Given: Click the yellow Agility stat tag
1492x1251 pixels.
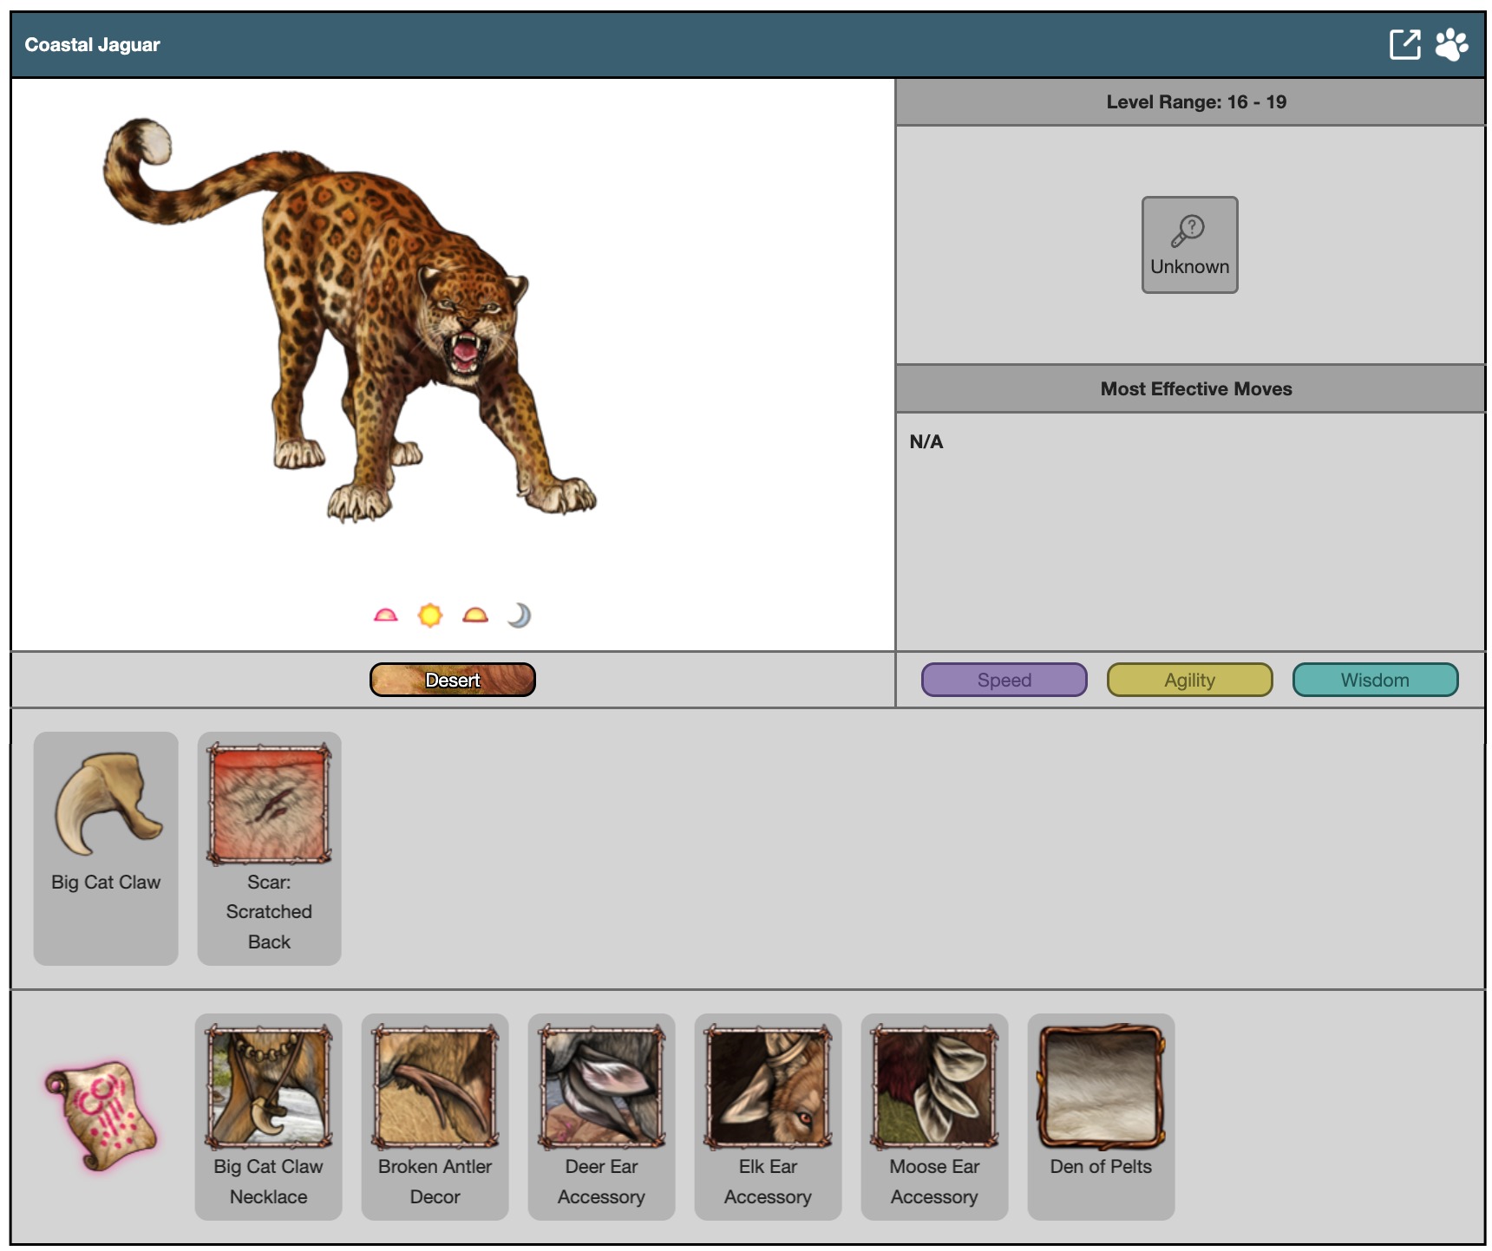Looking at the screenshot, I should click(x=1189, y=680).
